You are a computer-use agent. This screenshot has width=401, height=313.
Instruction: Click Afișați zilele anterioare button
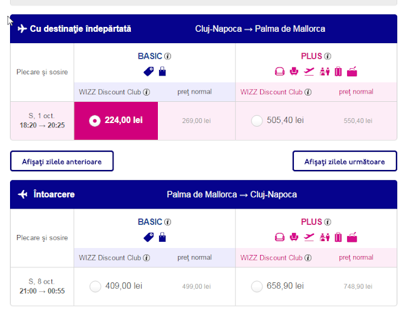pyautogui.click(x=61, y=161)
